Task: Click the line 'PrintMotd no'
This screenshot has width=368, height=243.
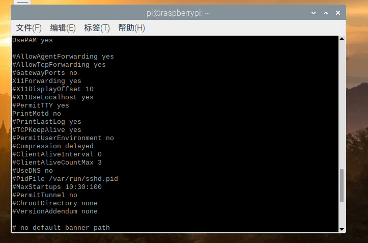Action: [x=37, y=114]
